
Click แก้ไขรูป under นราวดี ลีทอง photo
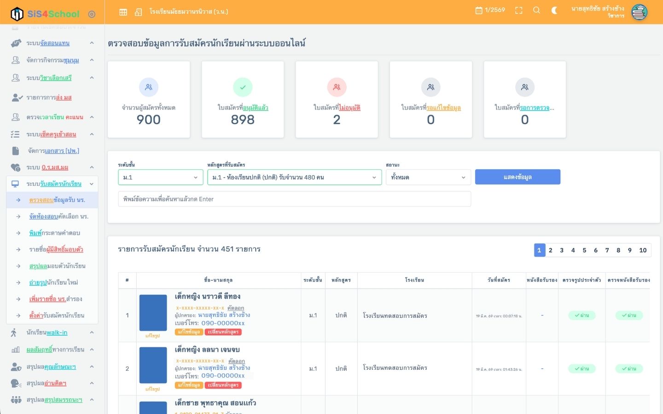pos(152,336)
